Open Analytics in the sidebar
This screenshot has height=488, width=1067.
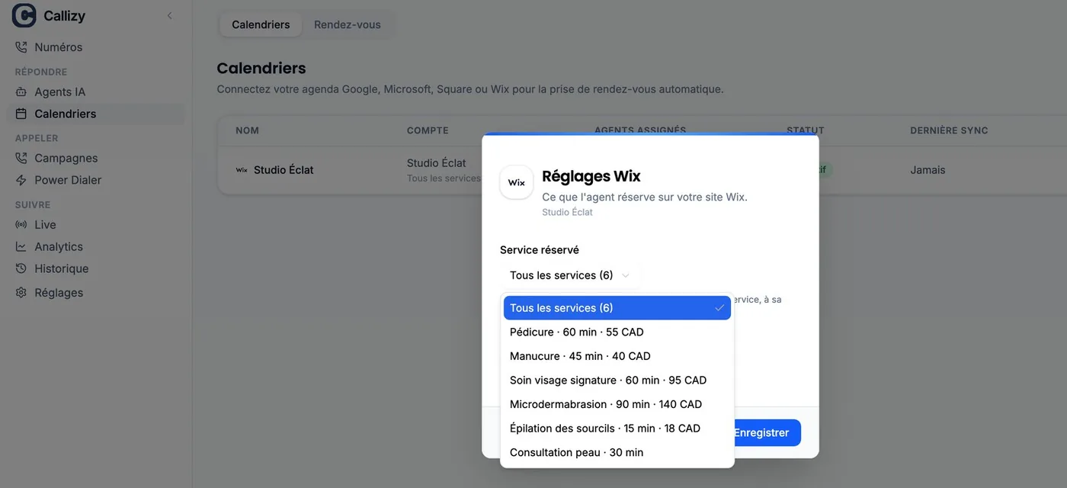click(96, 246)
